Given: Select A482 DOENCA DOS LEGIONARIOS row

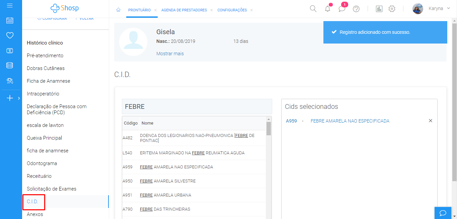Looking at the screenshot, I should pos(194,138).
